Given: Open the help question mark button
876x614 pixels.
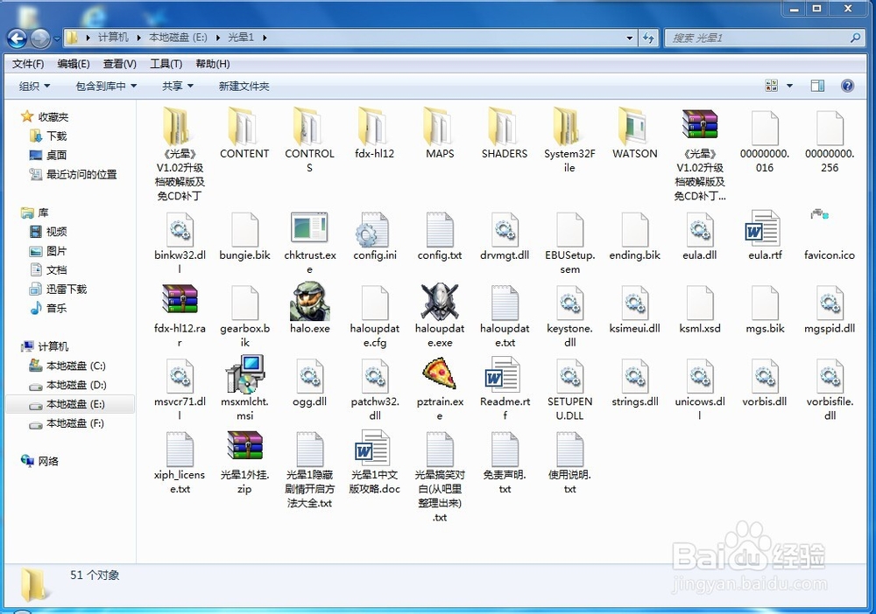Looking at the screenshot, I should tap(847, 86).
